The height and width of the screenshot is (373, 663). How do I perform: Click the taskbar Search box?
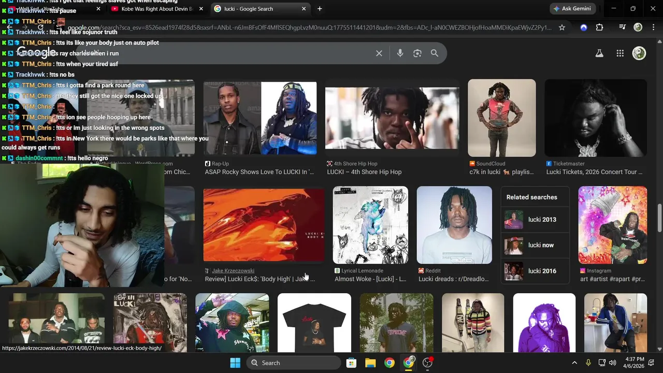[x=294, y=363]
